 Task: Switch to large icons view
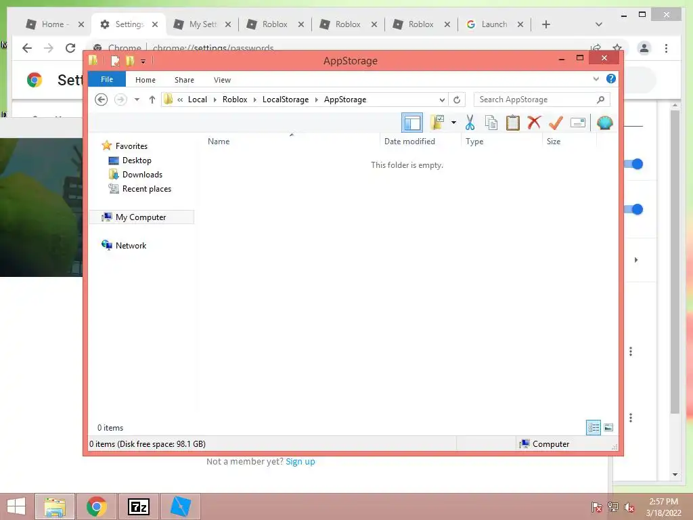608,428
